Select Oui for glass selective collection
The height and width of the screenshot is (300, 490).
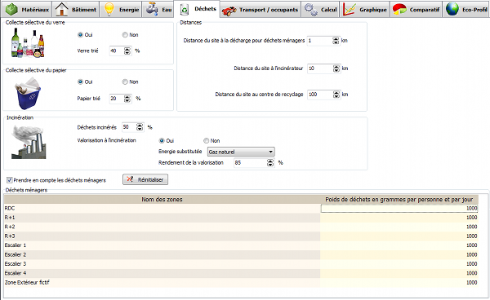[80, 35]
